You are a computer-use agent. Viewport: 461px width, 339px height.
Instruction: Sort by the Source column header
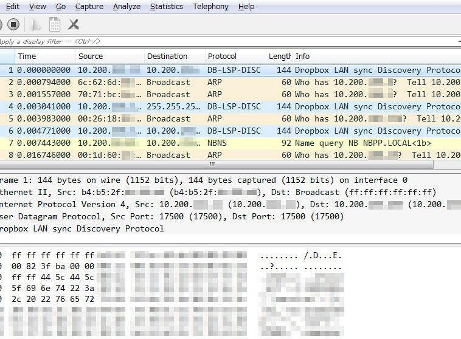[x=110, y=56]
